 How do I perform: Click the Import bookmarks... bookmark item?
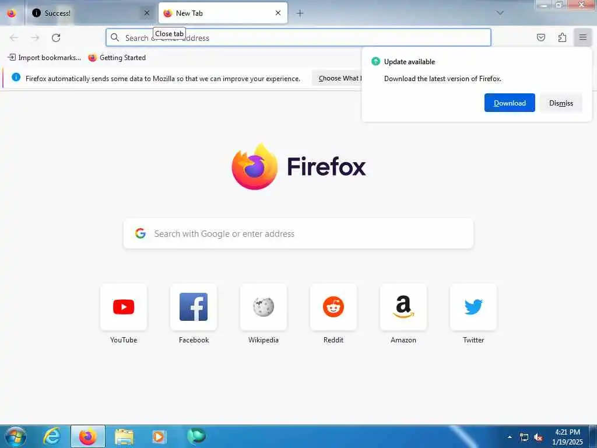coord(44,58)
